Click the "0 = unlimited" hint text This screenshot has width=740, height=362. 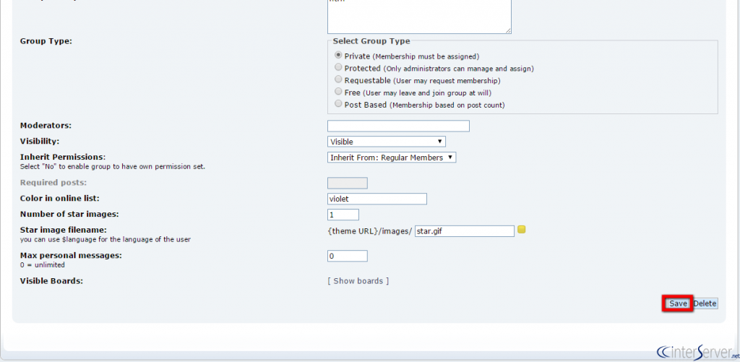click(x=43, y=264)
